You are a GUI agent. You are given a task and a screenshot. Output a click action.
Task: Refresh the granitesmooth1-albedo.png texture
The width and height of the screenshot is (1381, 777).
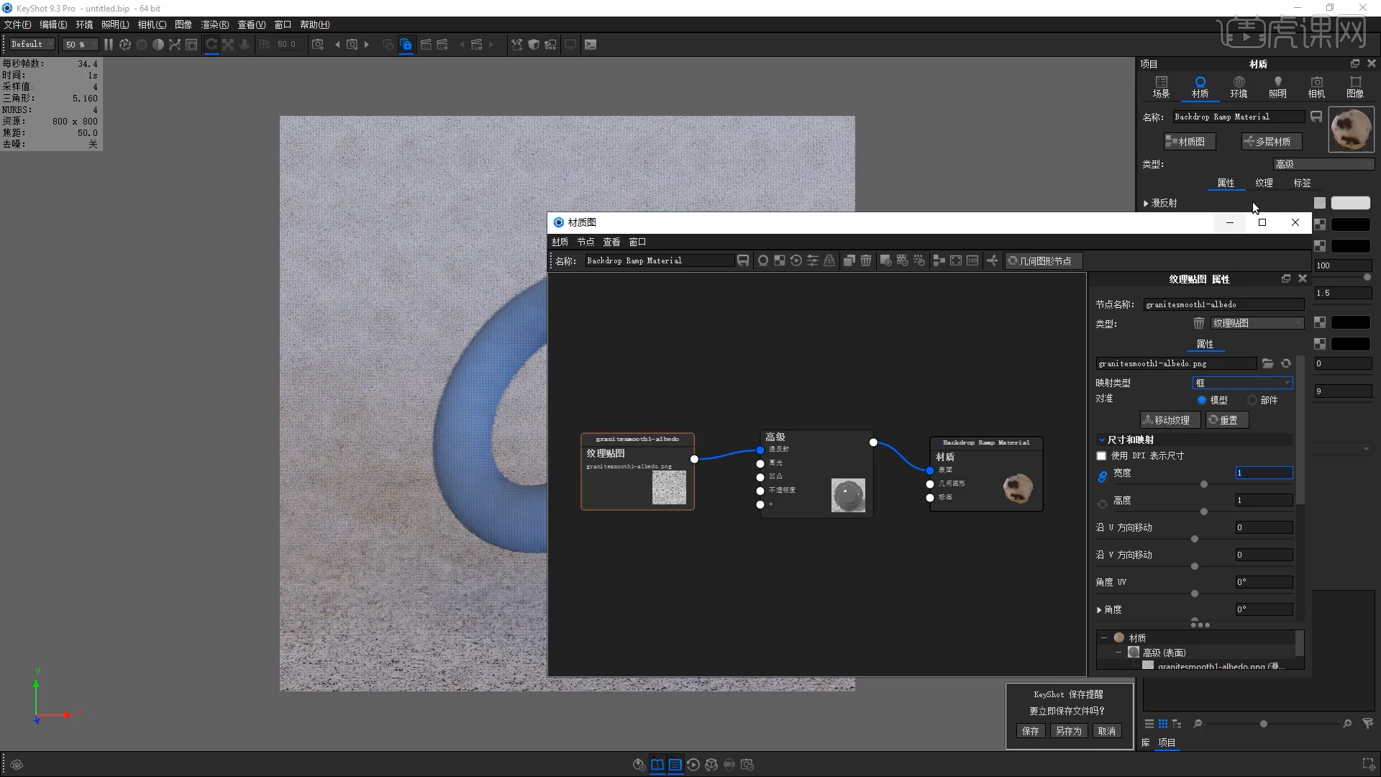click(1286, 363)
